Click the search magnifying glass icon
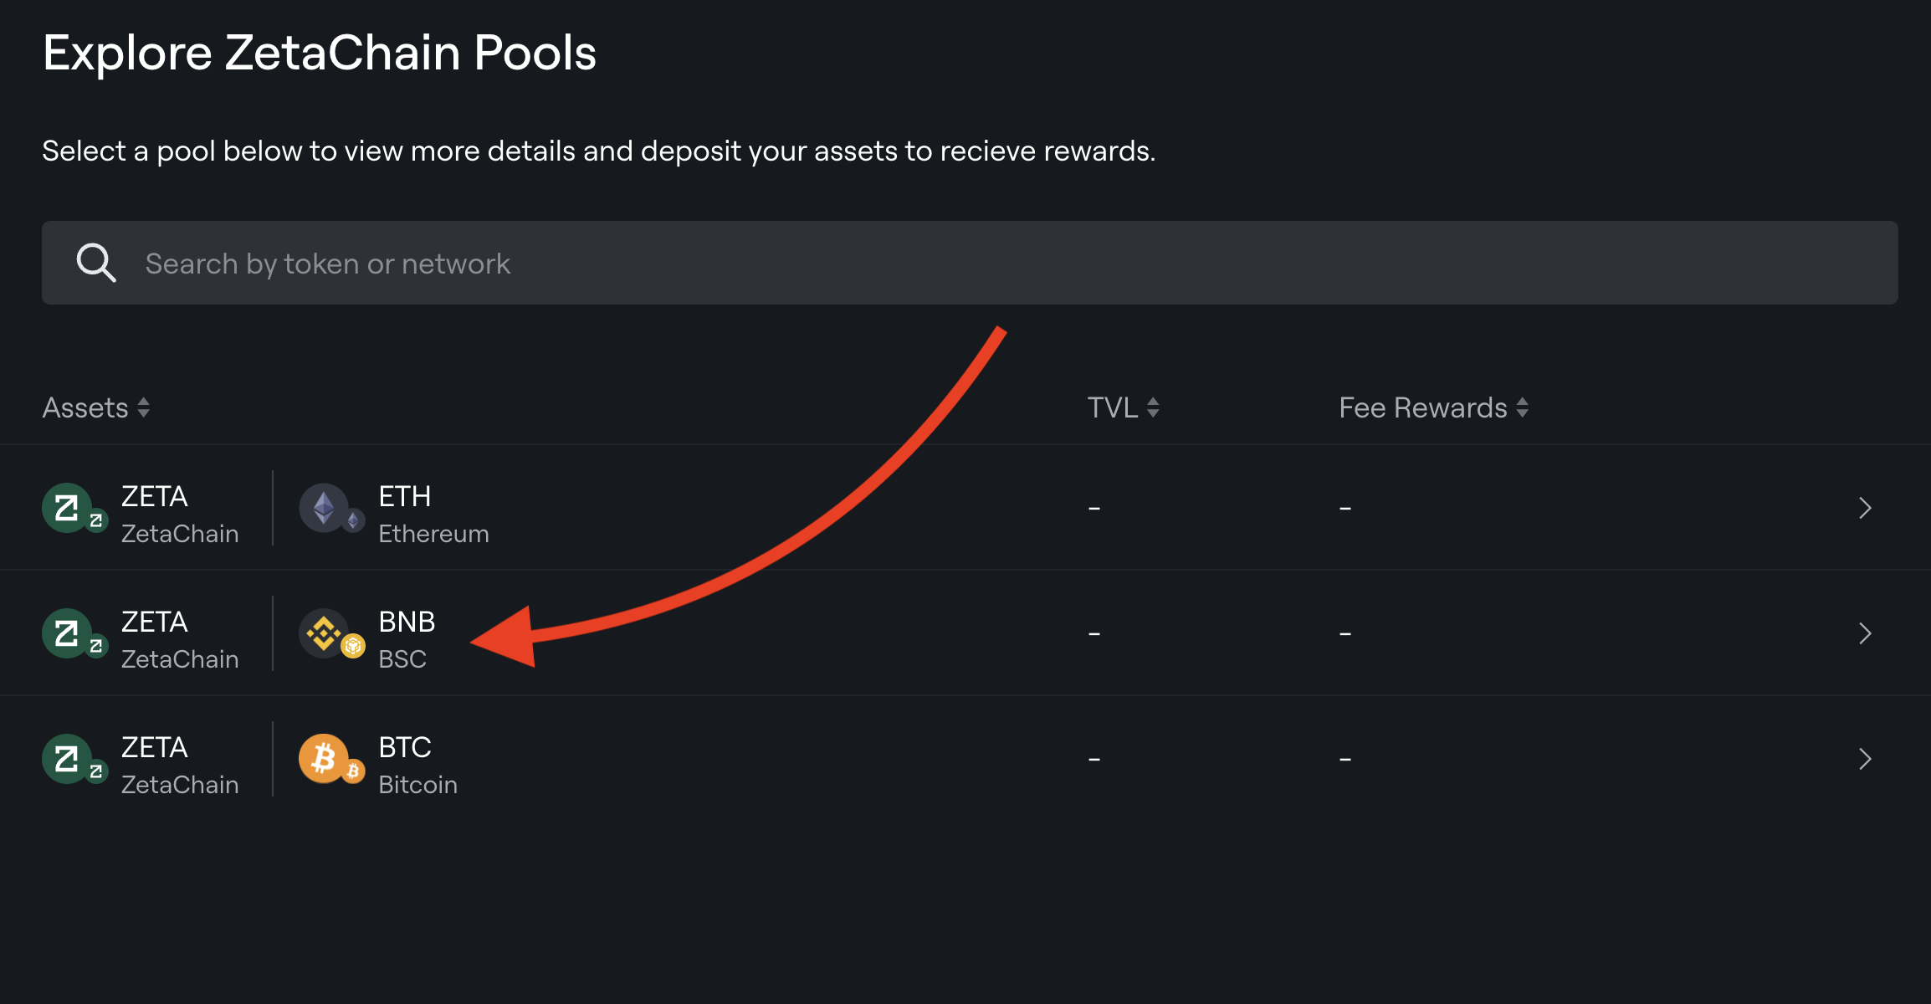1931x1004 pixels. pos(95,263)
